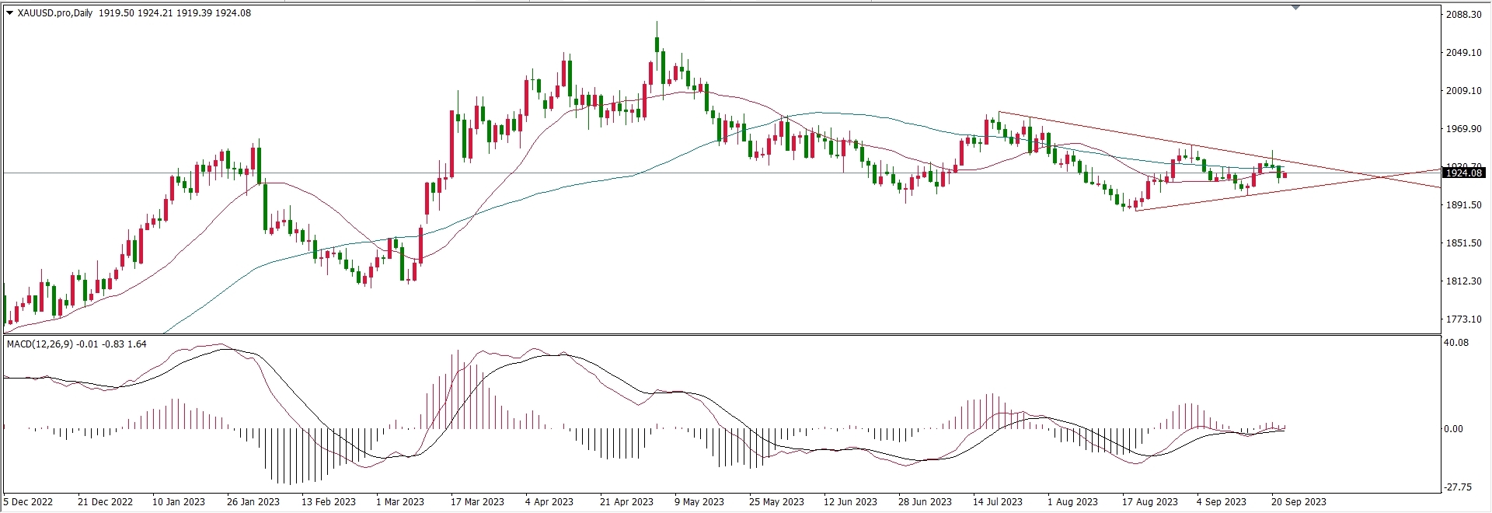The height and width of the screenshot is (513, 1492).
Task: Click the 14 Jul 2023 date label
Action: [997, 501]
